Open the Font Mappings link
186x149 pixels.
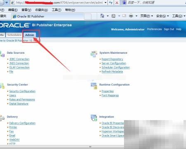point(110,95)
